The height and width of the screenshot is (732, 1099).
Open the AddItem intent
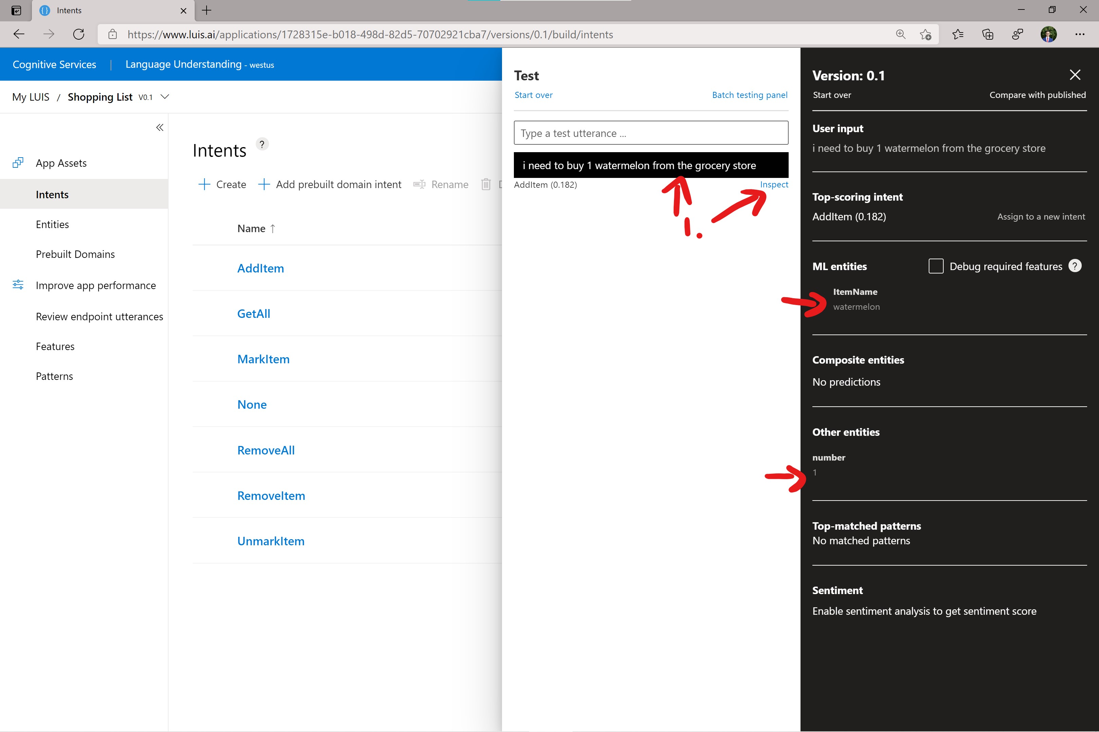(x=260, y=268)
